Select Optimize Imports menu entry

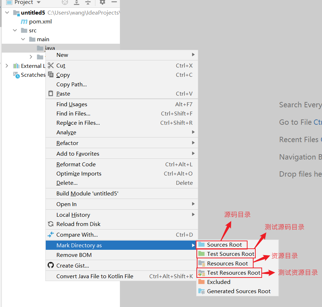point(122,174)
